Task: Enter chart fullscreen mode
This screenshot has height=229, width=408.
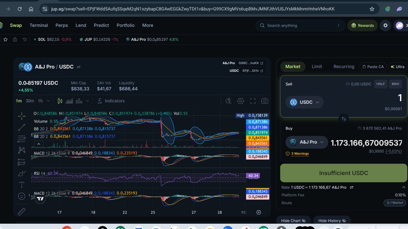Action: 253,101
